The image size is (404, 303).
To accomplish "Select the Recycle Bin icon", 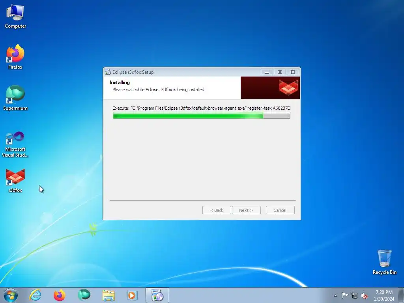I will point(384,262).
